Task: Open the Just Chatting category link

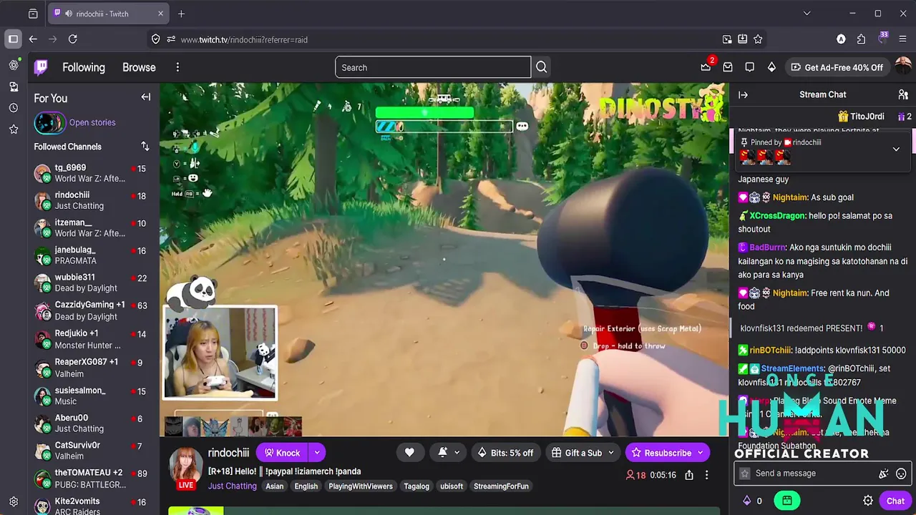Action: 232,486
